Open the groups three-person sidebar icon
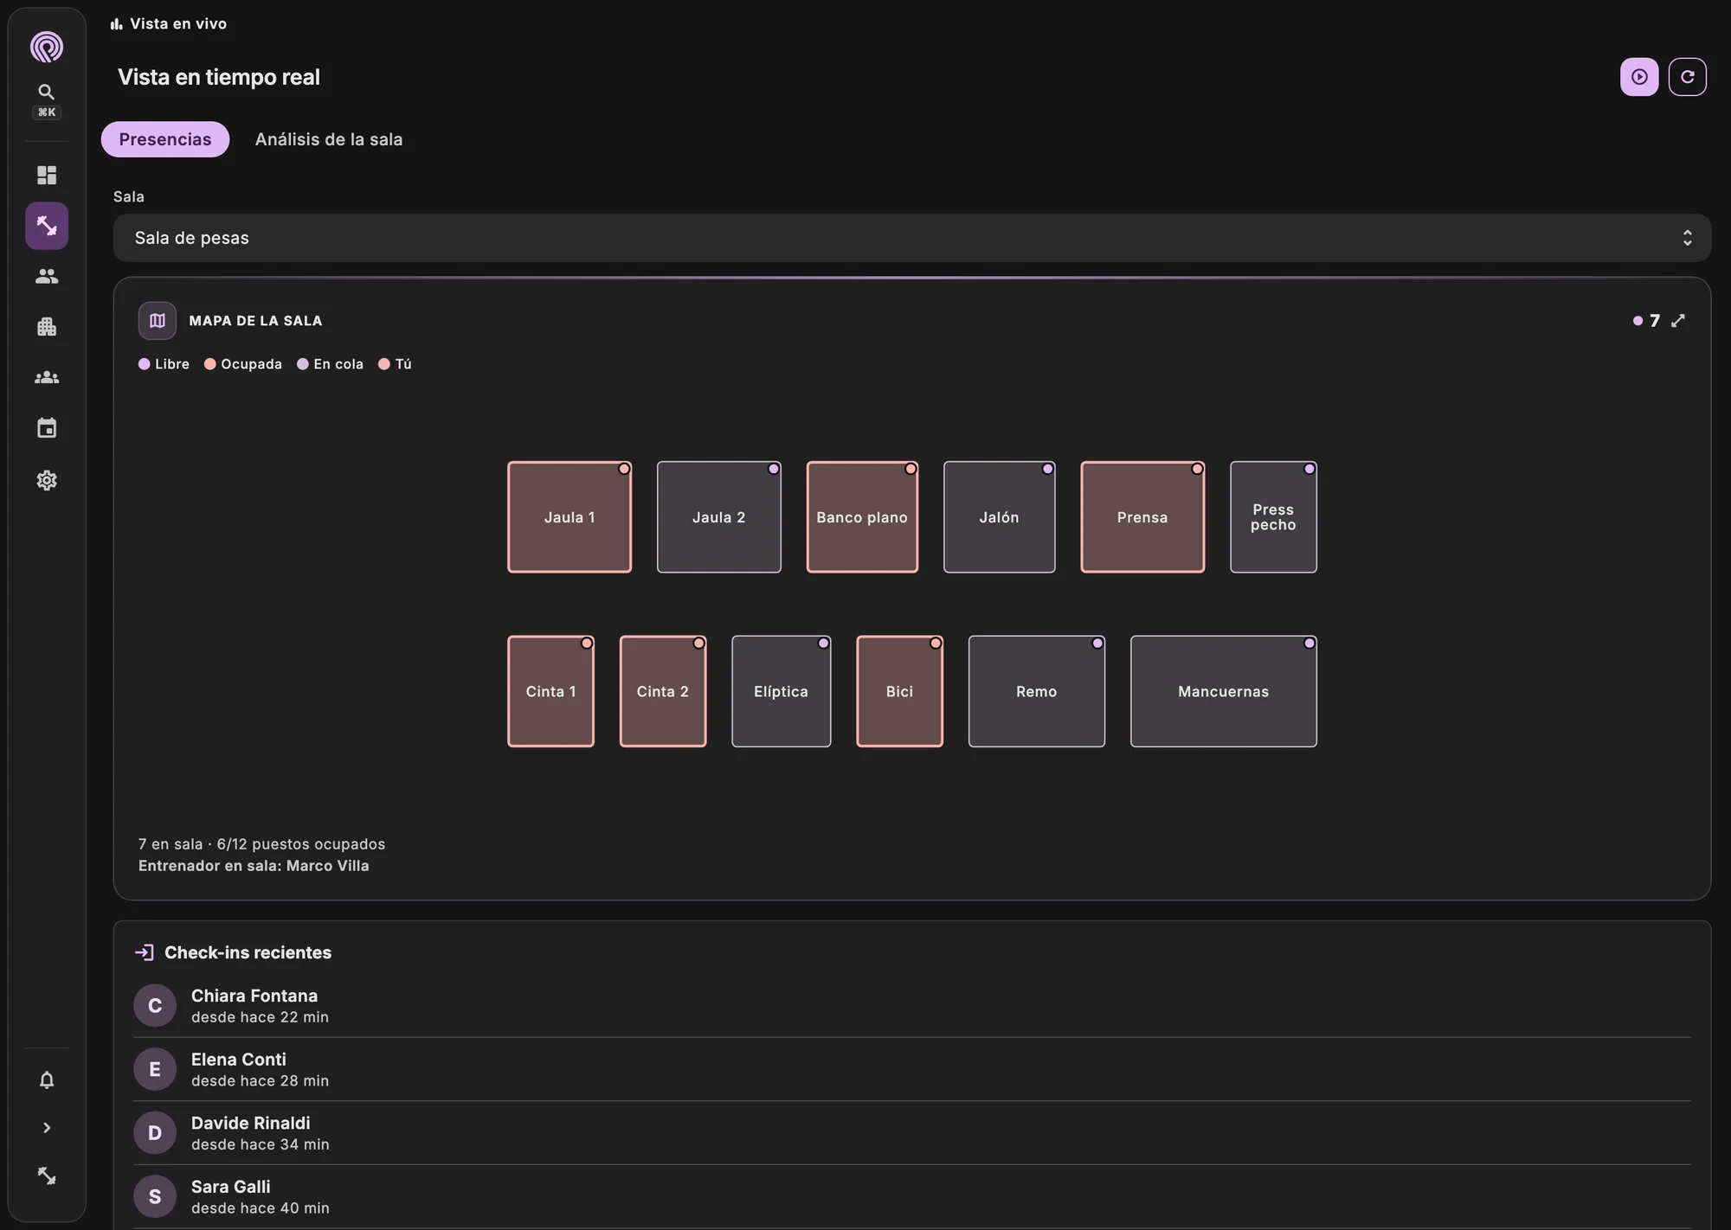The width and height of the screenshot is (1731, 1230). tap(47, 378)
